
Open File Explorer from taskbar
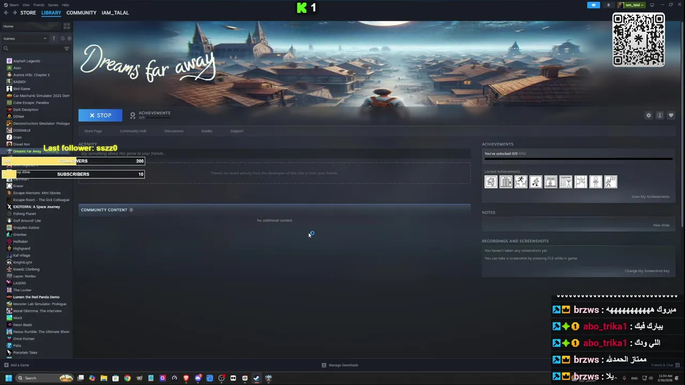(104, 378)
